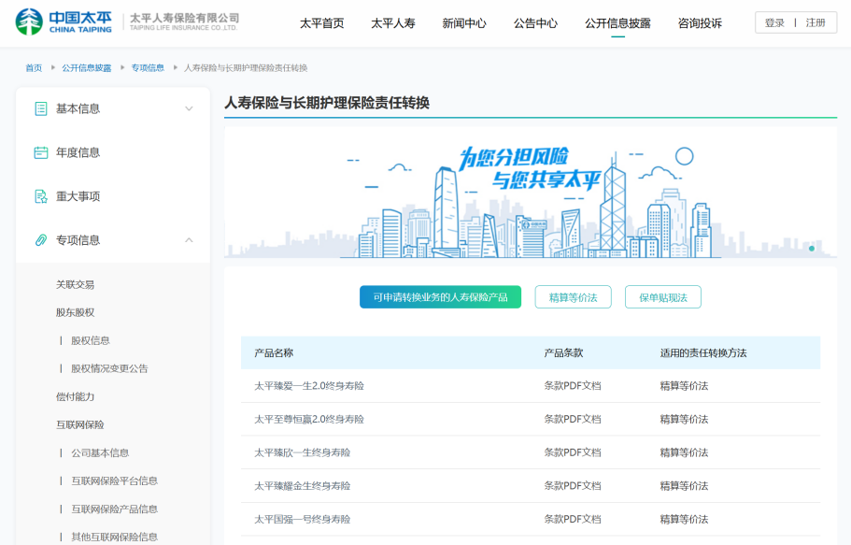Click the 首页 breadcrumb link

(x=34, y=68)
